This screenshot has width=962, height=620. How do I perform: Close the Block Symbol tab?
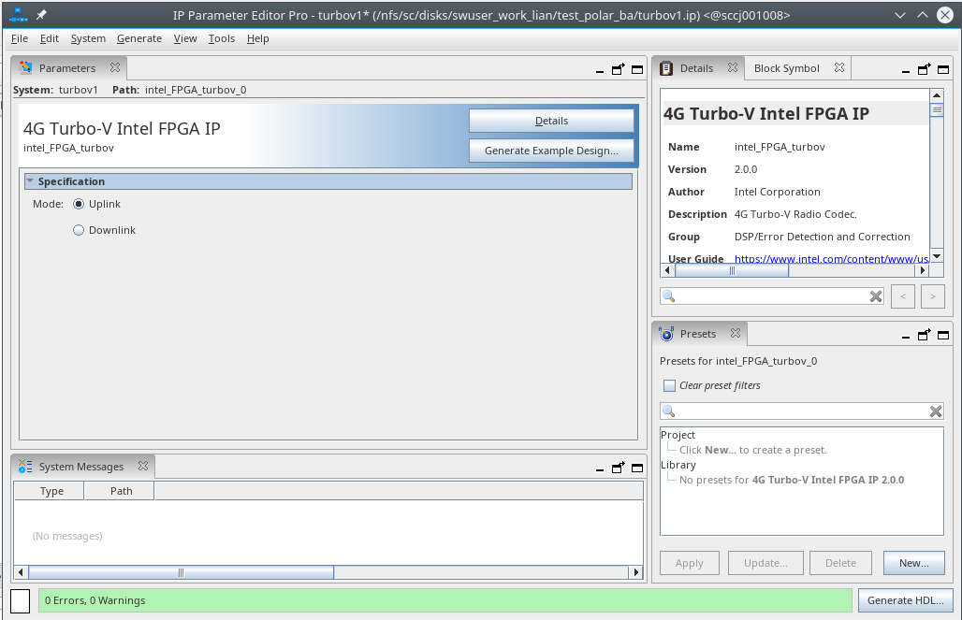(839, 67)
